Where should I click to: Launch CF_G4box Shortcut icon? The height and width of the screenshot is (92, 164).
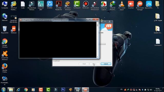tap(68, 6)
